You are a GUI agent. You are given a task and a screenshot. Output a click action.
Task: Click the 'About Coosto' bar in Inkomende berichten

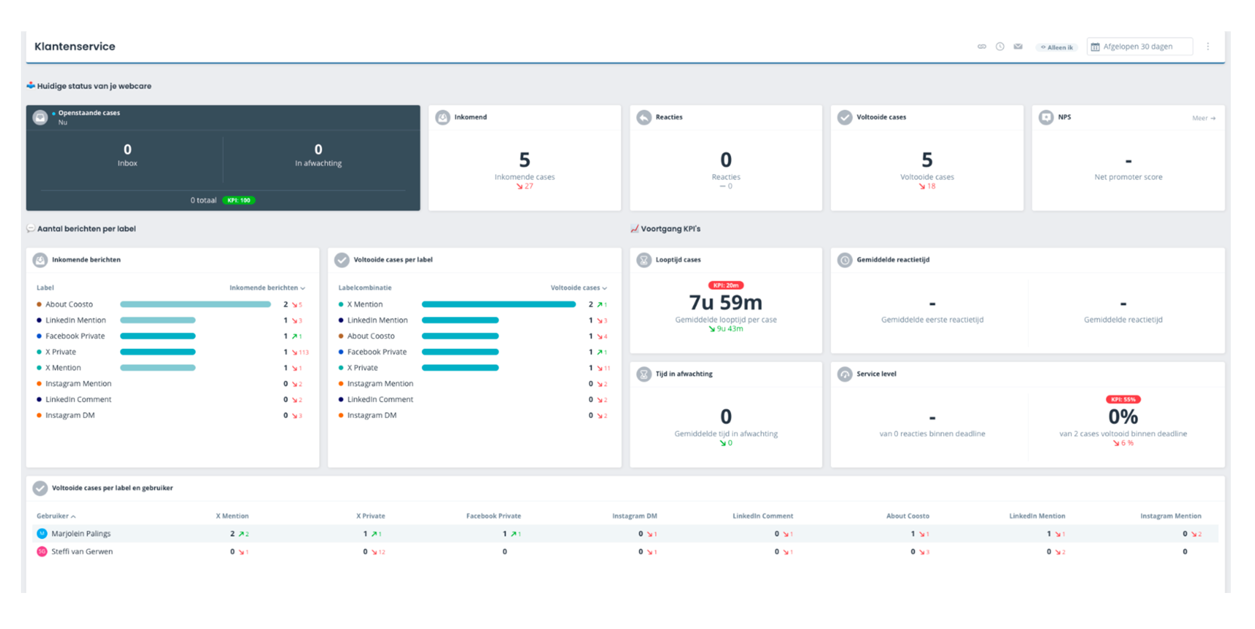click(195, 304)
